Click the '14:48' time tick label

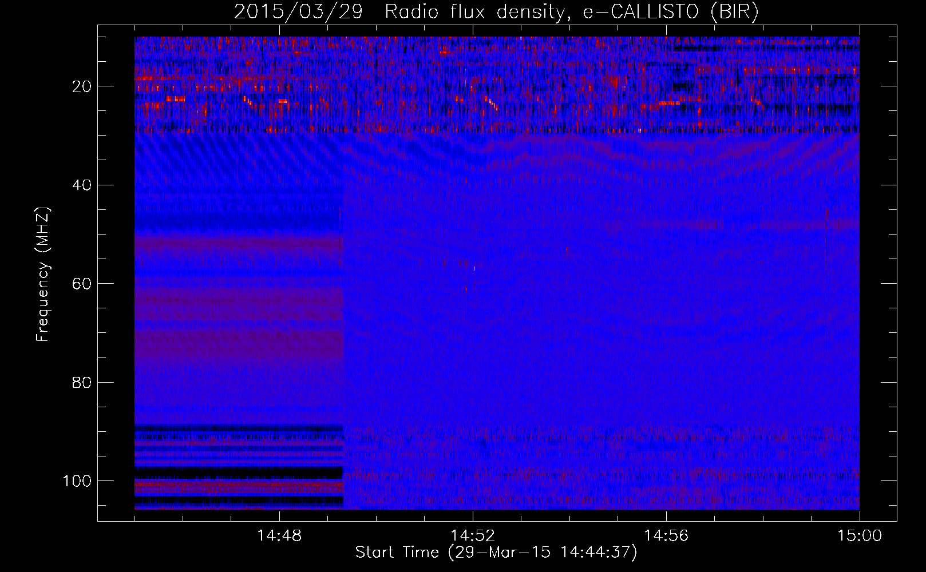pyautogui.click(x=279, y=536)
